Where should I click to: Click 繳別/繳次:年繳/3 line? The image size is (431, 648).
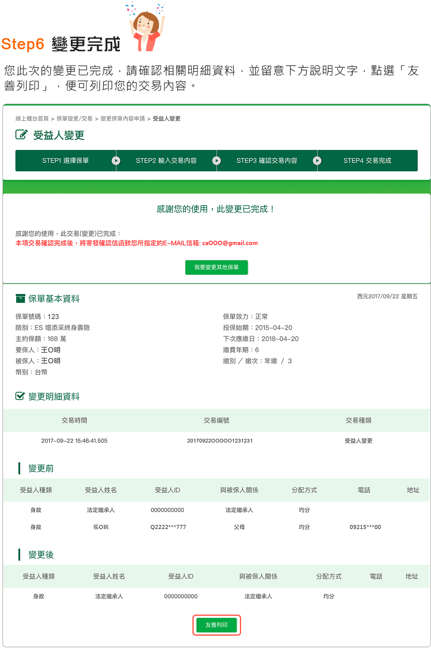[258, 361]
